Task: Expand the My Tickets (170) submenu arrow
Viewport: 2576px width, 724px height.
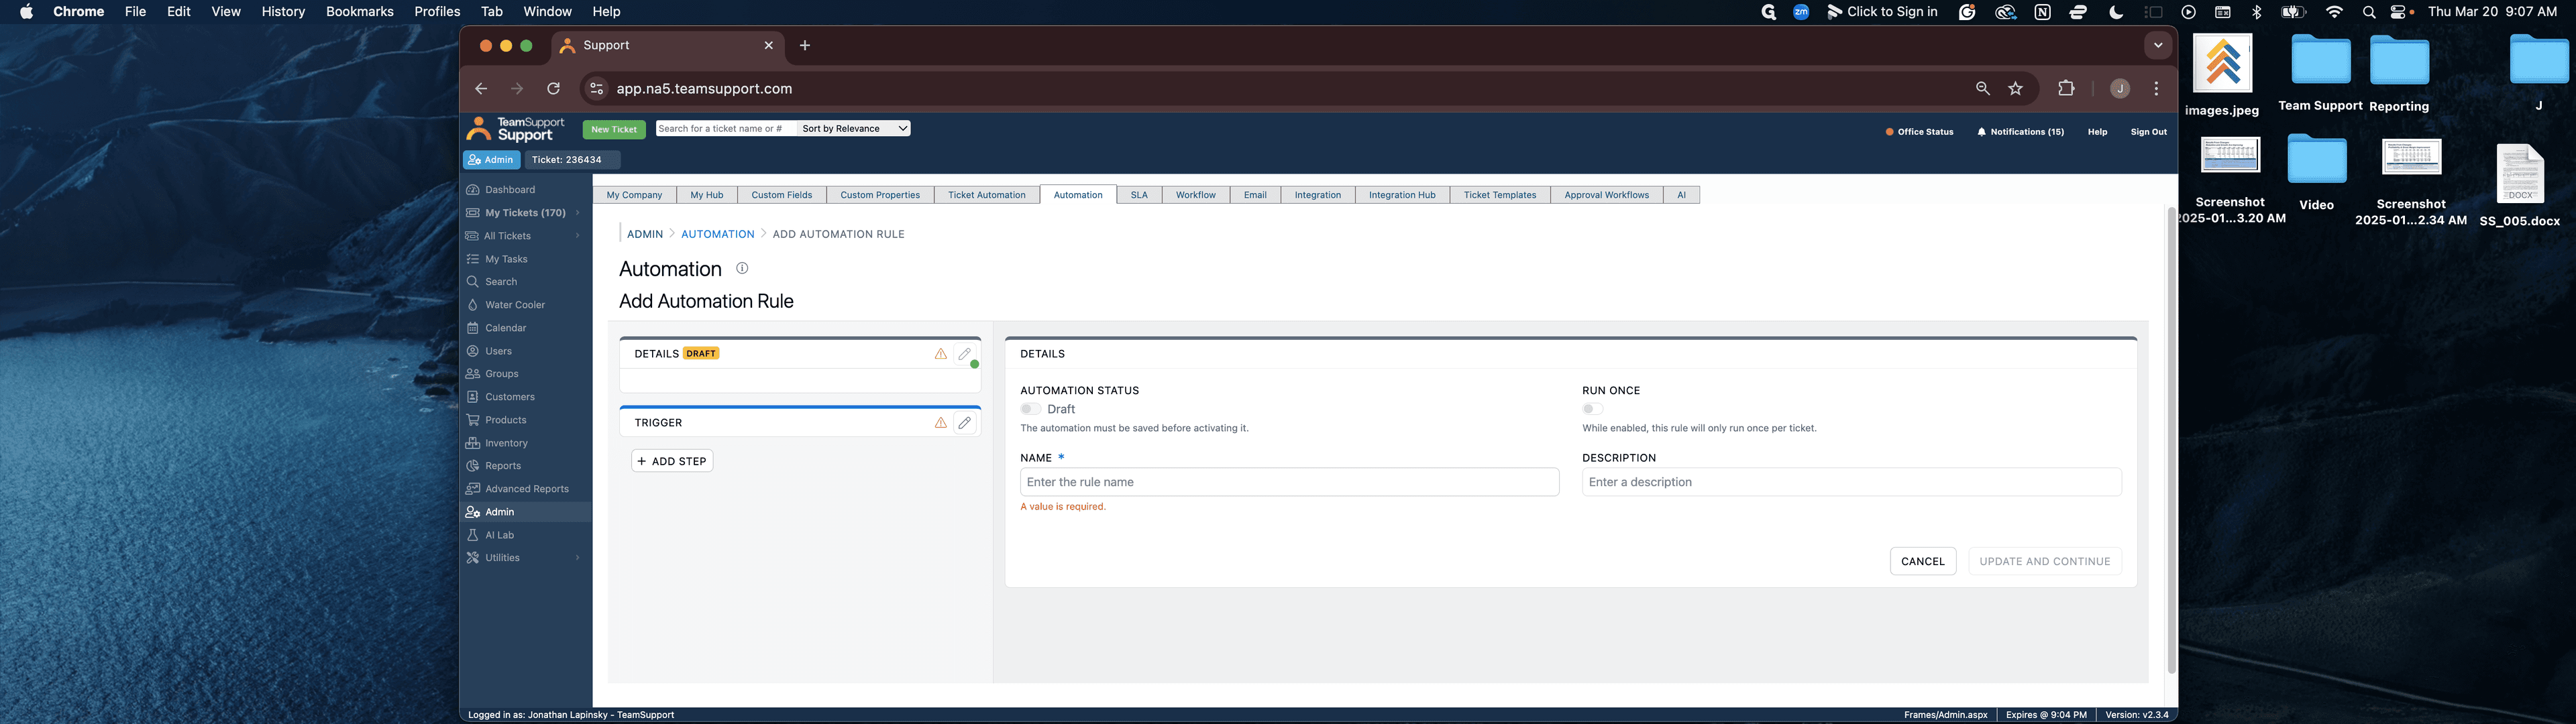Action: coord(578,213)
